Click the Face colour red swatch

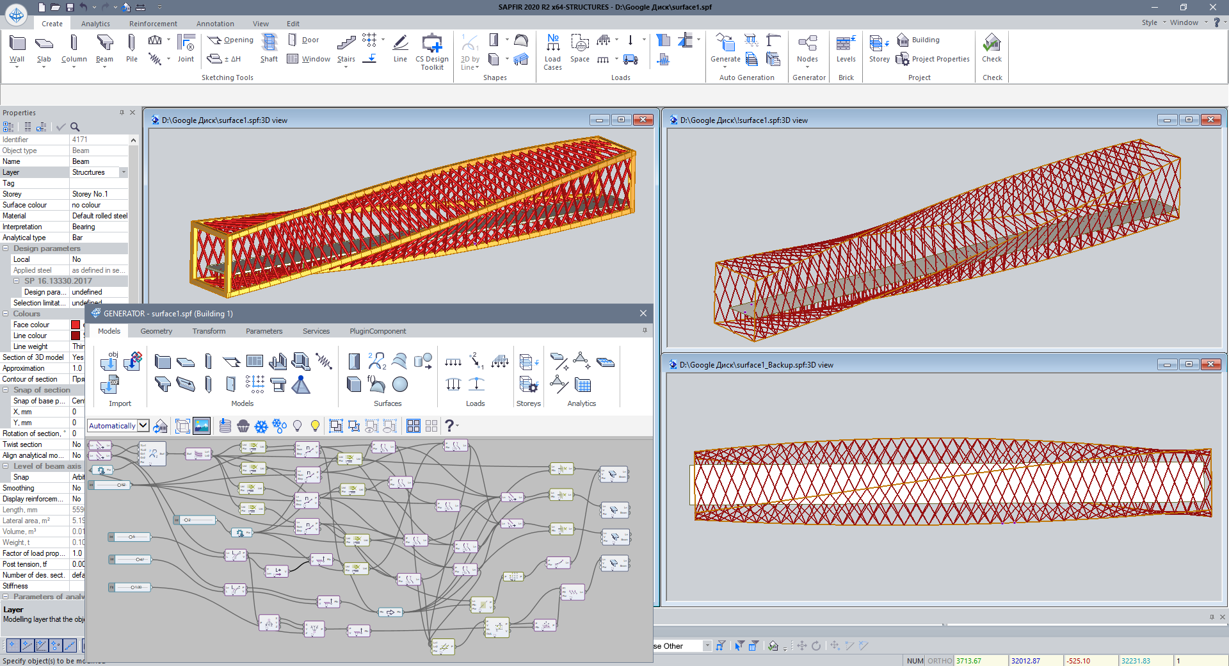76,325
